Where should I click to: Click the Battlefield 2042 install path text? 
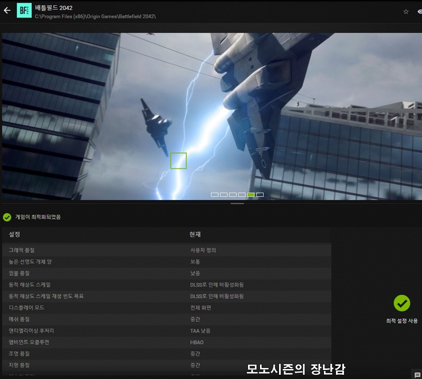(95, 16)
